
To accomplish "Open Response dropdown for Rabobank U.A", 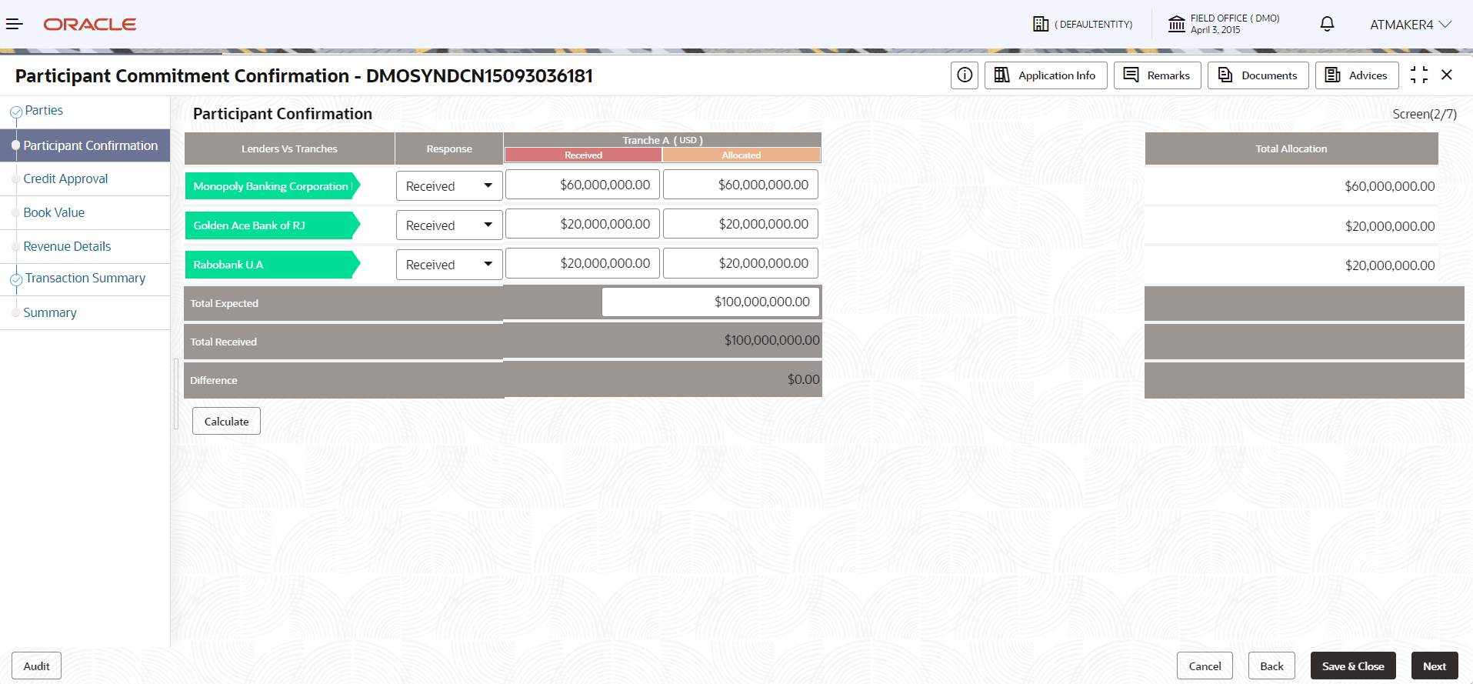I will [449, 265].
